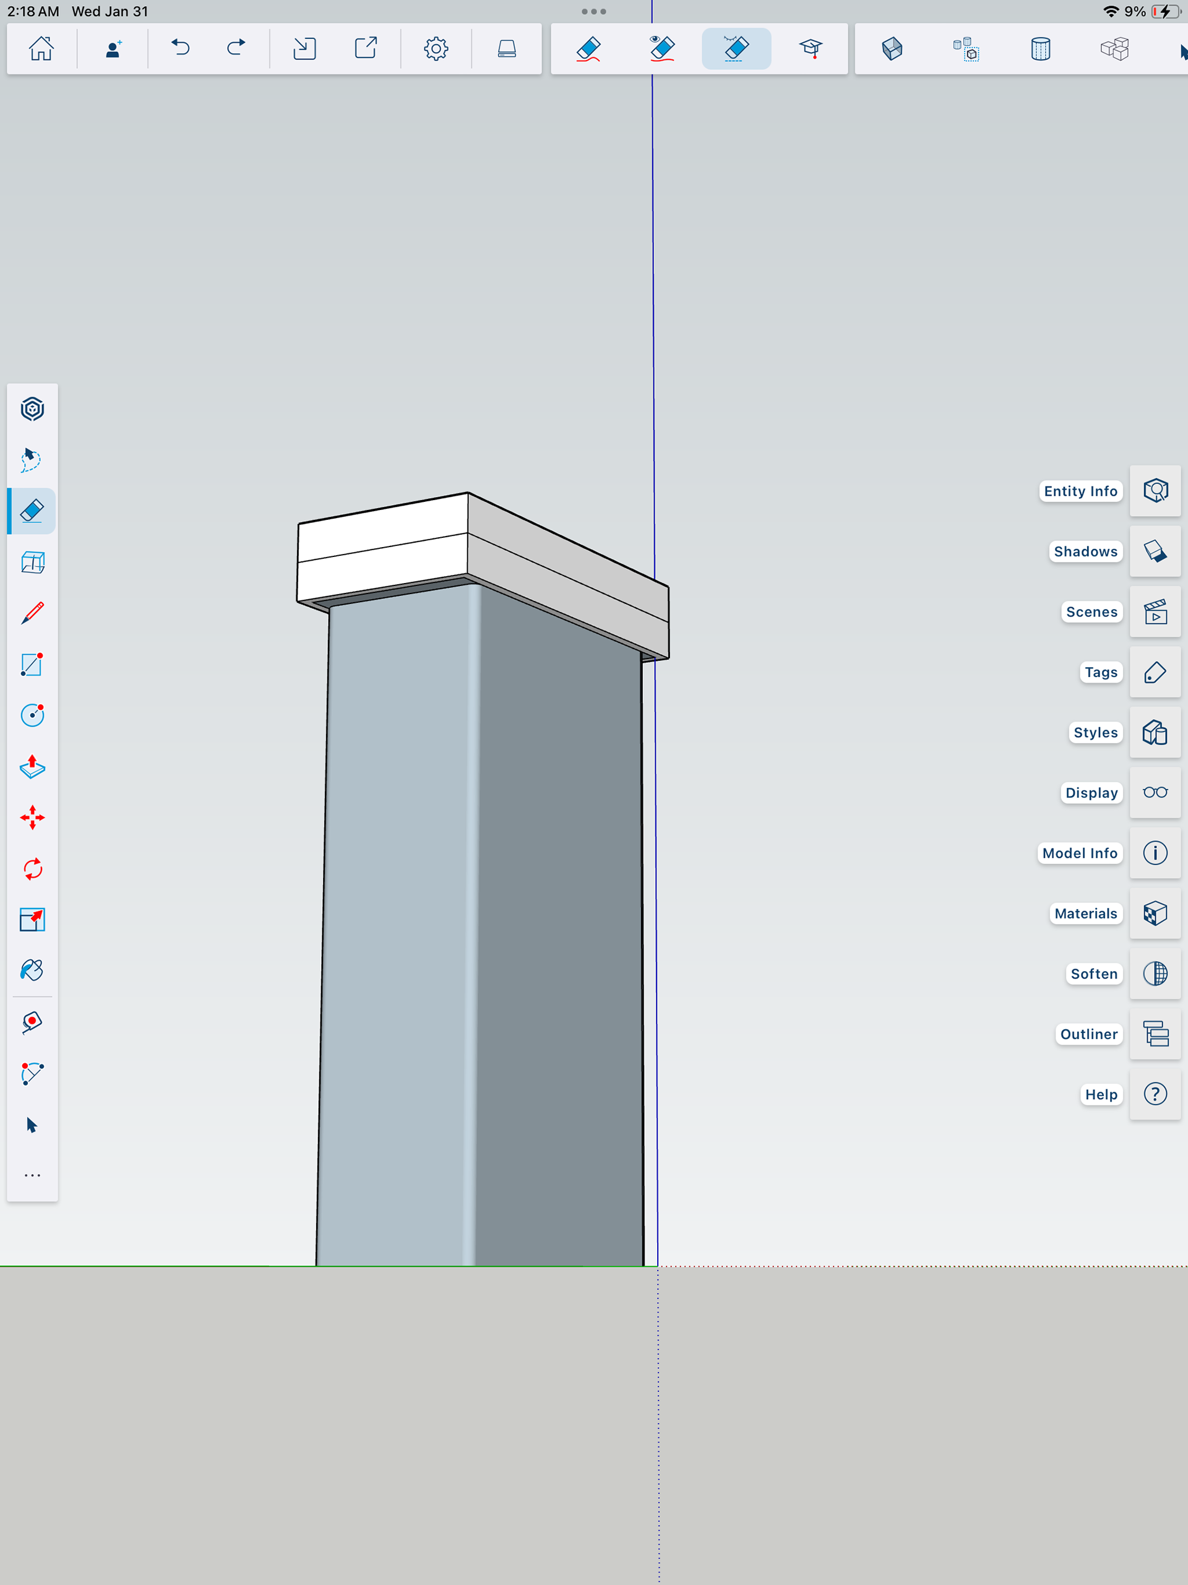
Task: Go to the Home screen
Action: (41, 49)
